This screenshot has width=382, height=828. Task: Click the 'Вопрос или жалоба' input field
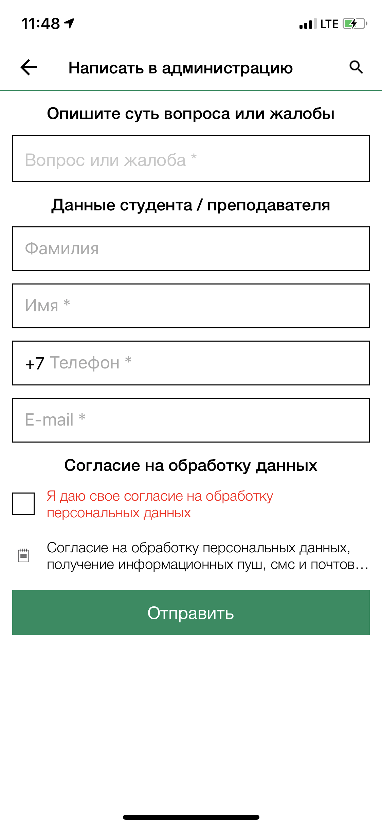tap(191, 159)
